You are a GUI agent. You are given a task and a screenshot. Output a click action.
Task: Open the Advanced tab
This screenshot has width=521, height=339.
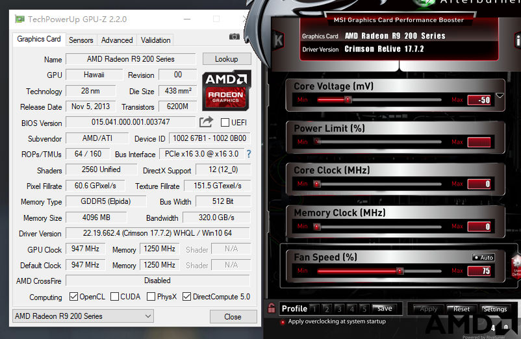[117, 40]
